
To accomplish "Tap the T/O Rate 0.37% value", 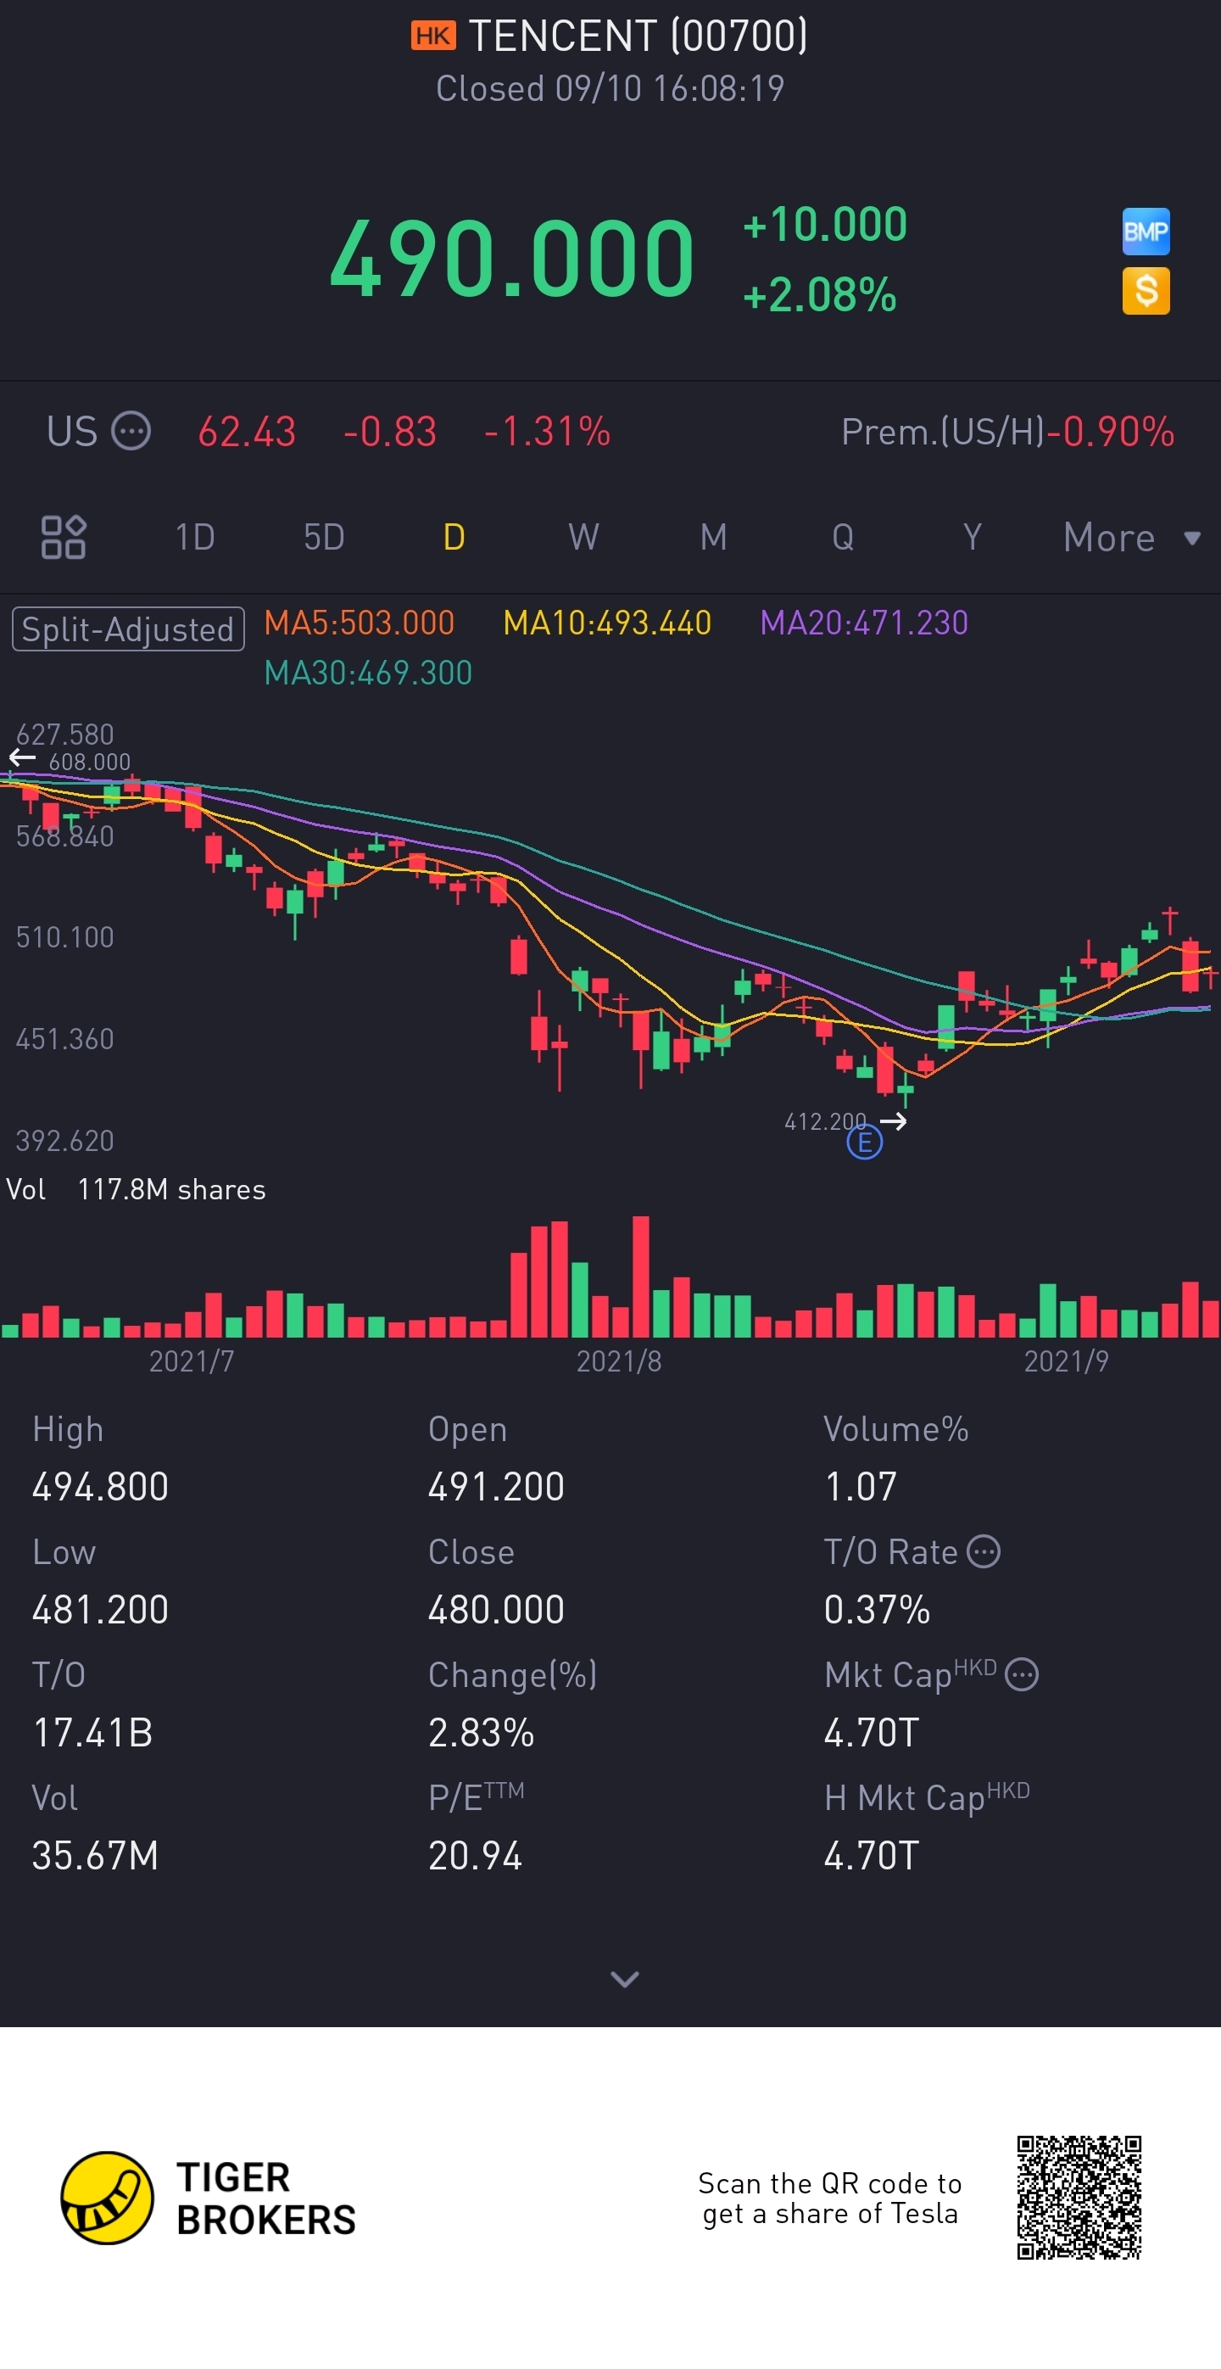I will [x=877, y=1609].
